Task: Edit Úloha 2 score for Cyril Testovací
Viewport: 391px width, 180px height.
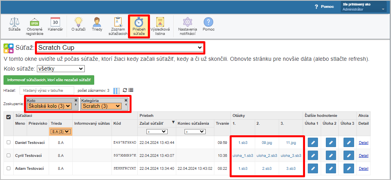Action: click(331, 155)
